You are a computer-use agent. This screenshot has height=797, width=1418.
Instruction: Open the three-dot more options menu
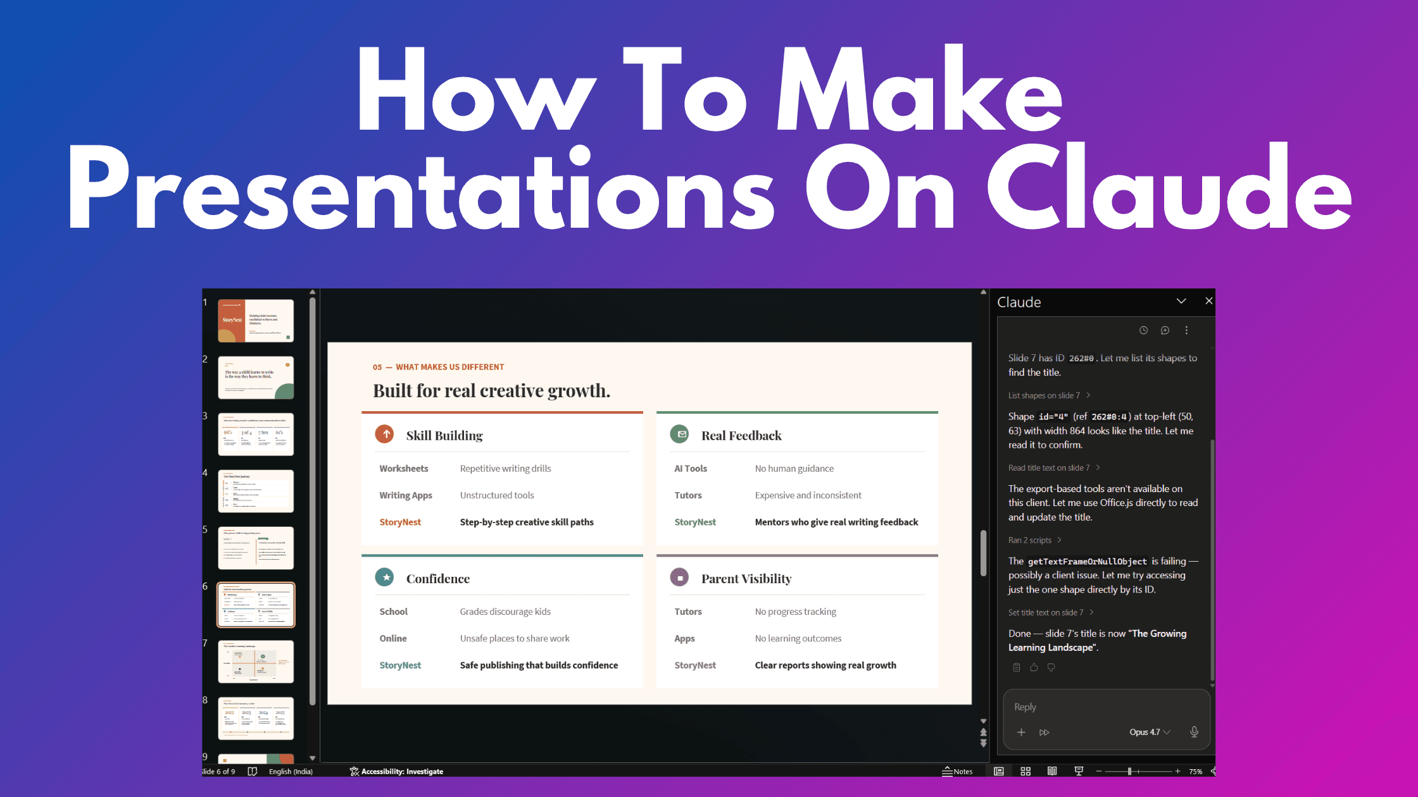pos(1186,330)
